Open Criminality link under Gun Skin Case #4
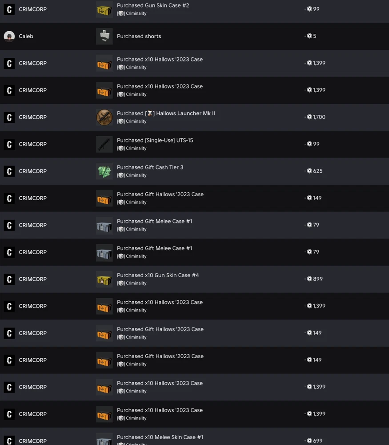Image resolution: width=389 pixels, height=445 pixels. click(x=136, y=283)
